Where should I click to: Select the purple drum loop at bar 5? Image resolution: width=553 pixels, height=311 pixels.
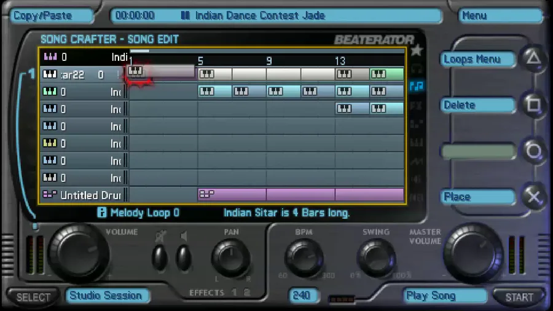[232, 194]
